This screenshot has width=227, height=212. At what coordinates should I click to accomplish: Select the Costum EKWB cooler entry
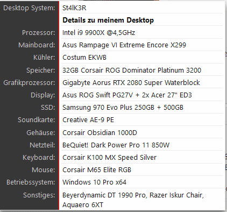[x=84, y=58]
